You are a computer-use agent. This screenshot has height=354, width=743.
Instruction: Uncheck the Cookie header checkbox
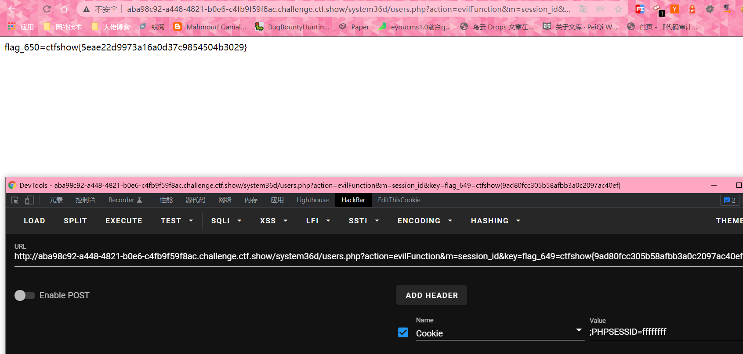403,333
